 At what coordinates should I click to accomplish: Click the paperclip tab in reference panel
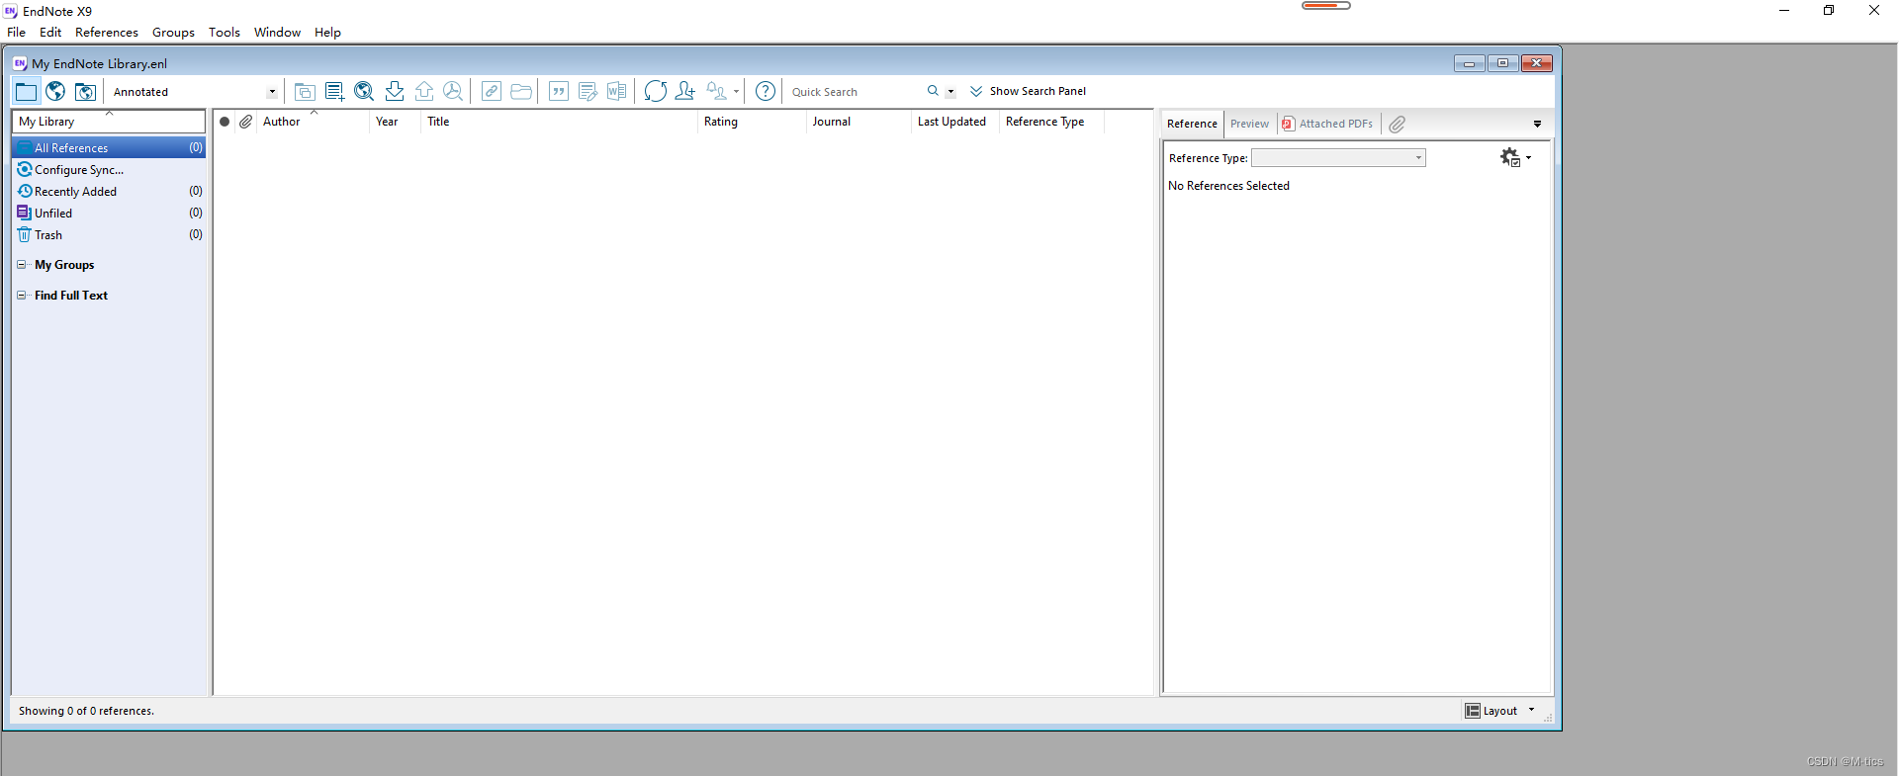pyautogui.click(x=1397, y=124)
